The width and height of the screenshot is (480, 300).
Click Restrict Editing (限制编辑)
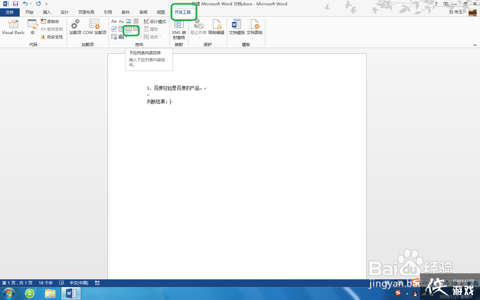point(216,27)
